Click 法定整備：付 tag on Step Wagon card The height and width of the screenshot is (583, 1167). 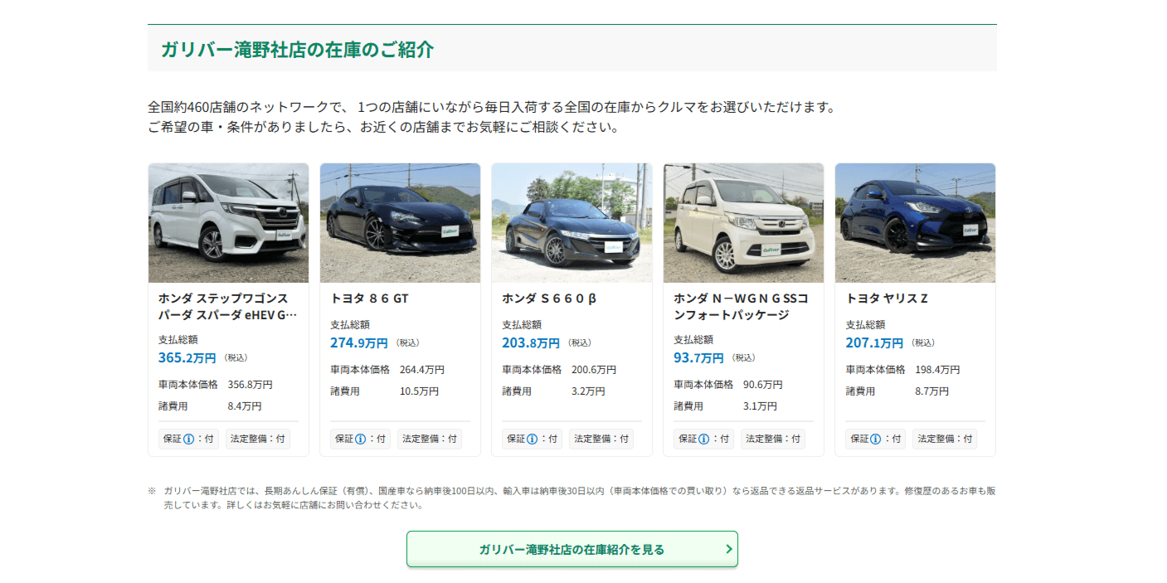258,440
